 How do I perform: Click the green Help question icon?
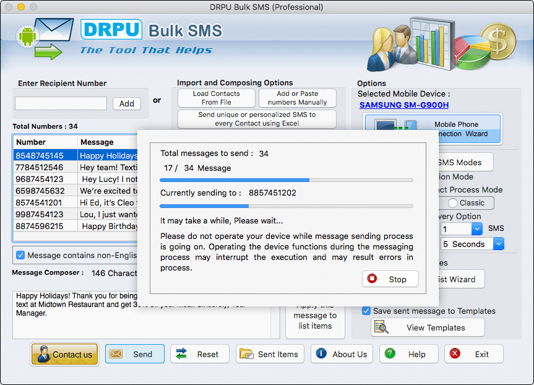390,353
